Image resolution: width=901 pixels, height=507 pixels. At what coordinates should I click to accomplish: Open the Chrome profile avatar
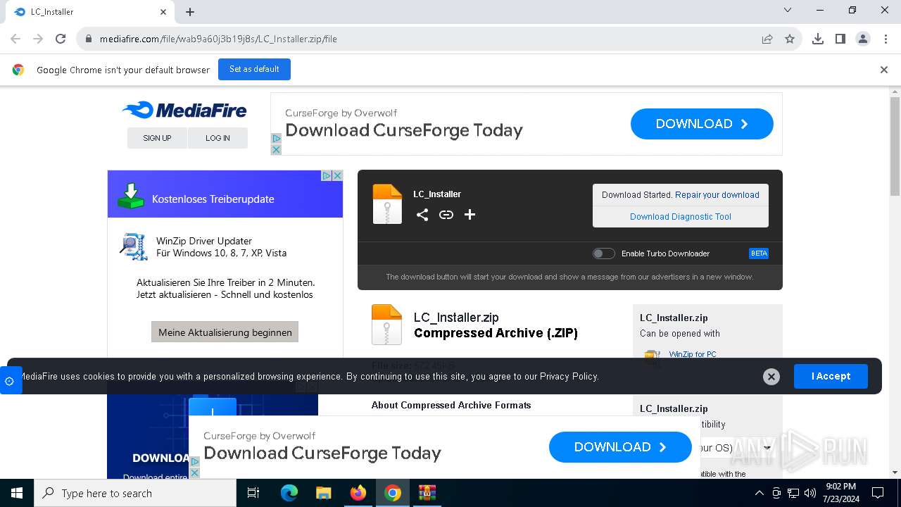pos(863,39)
